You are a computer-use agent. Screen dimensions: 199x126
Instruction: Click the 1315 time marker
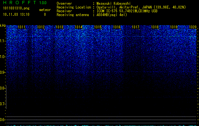pyautogui.click(x=98, y=27)
